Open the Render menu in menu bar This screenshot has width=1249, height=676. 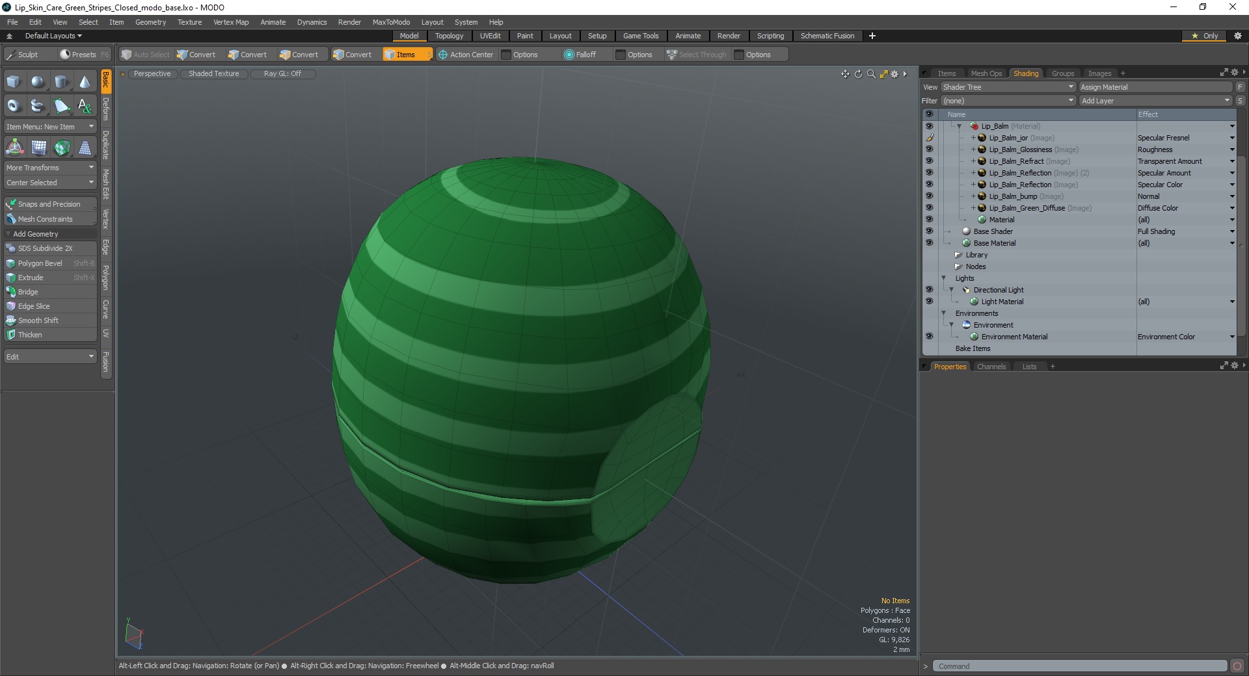click(x=349, y=22)
